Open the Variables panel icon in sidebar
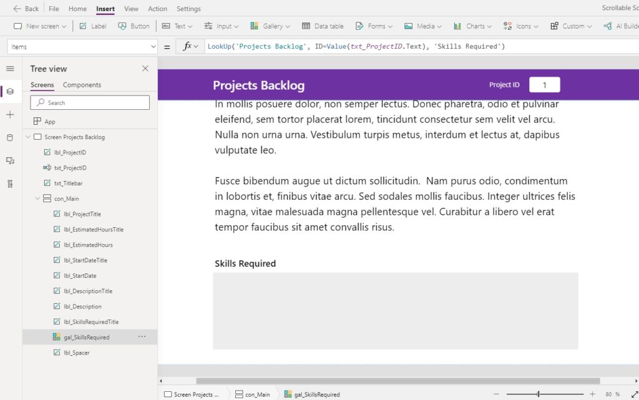This screenshot has height=400, width=639. [10, 183]
